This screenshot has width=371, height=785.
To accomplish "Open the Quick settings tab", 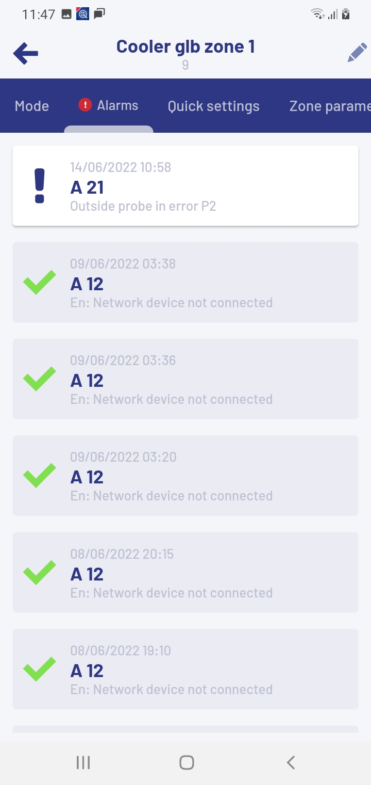I will click(213, 106).
